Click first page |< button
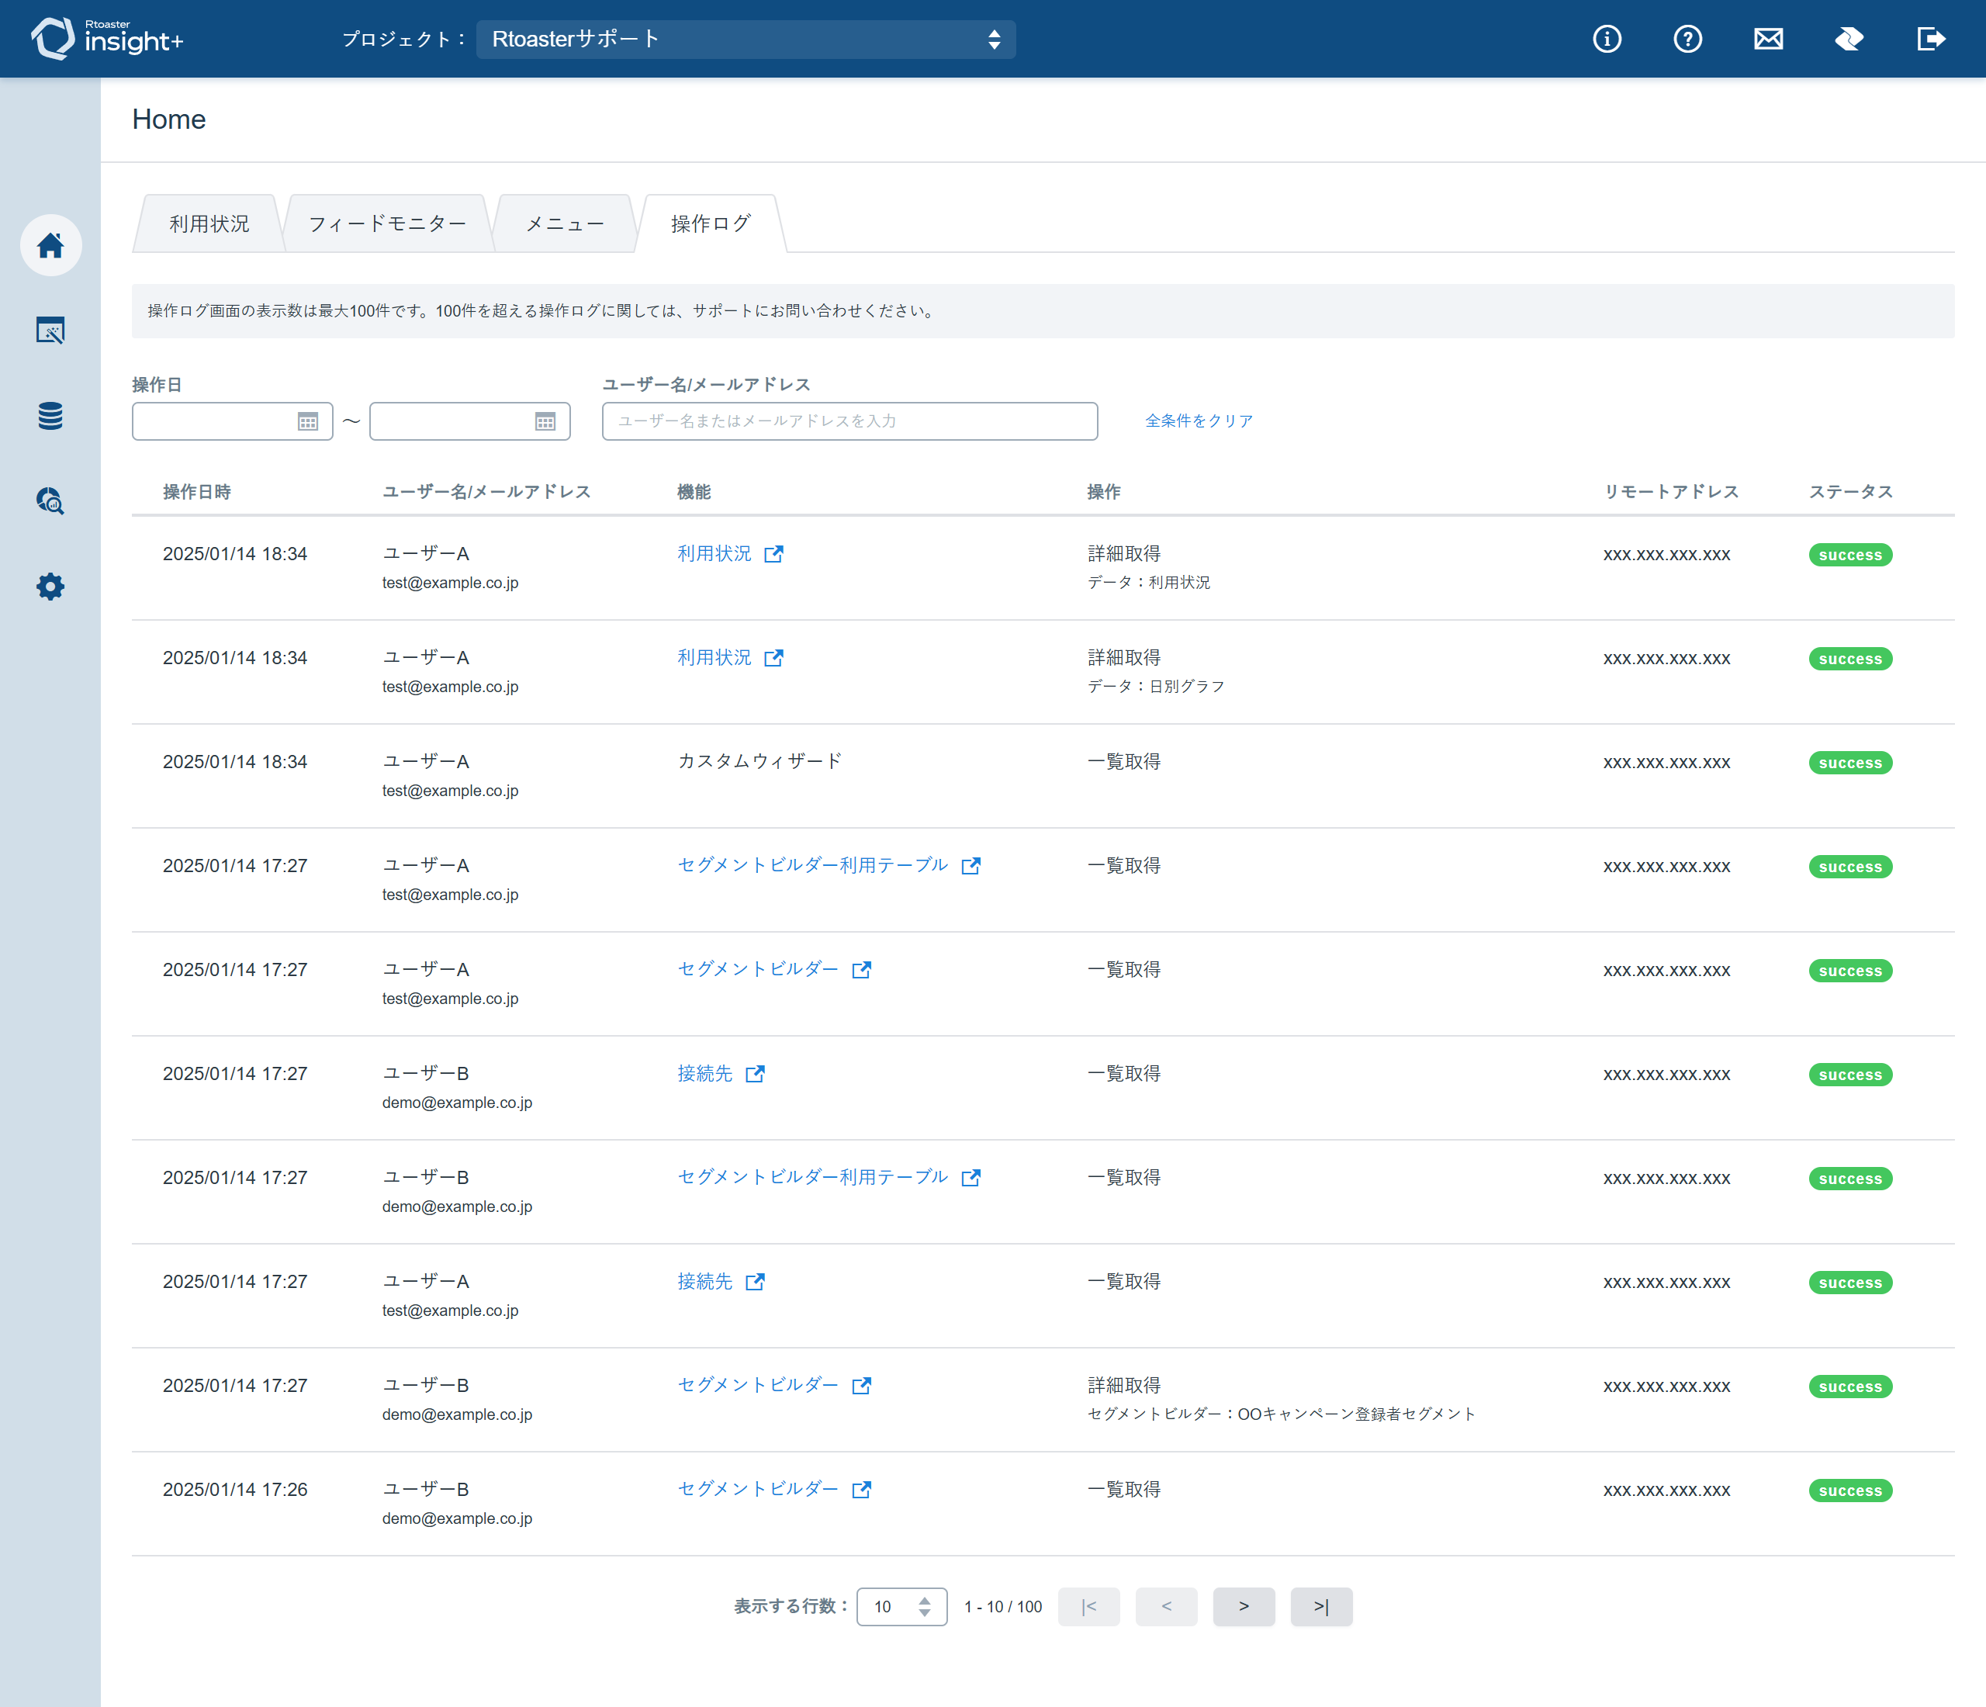This screenshot has height=1707, width=1986. tap(1089, 1606)
